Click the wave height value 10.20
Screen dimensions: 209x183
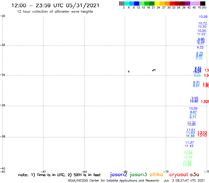[202, 26]
